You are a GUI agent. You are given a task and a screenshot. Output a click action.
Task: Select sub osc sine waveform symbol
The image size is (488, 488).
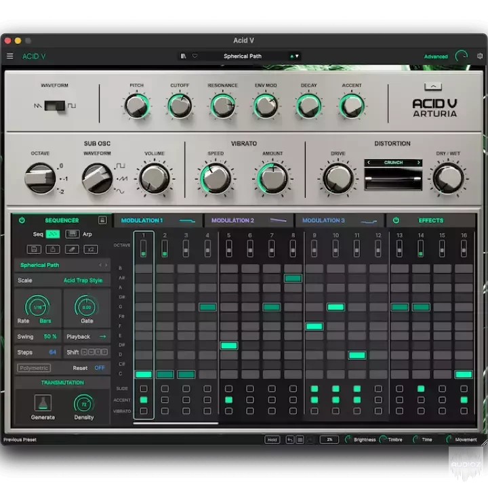(120, 191)
